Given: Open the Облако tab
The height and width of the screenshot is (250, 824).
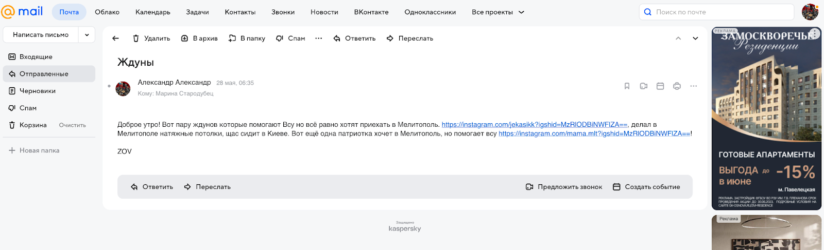Looking at the screenshot, I should [107, 12].
